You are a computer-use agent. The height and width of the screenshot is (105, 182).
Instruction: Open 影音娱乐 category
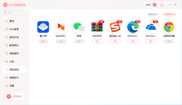tap(15, 45)
